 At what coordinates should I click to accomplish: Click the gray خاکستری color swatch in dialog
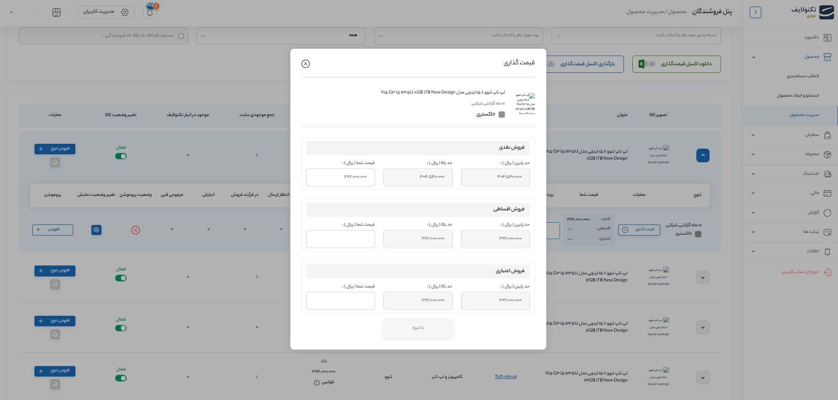[502, 115]
